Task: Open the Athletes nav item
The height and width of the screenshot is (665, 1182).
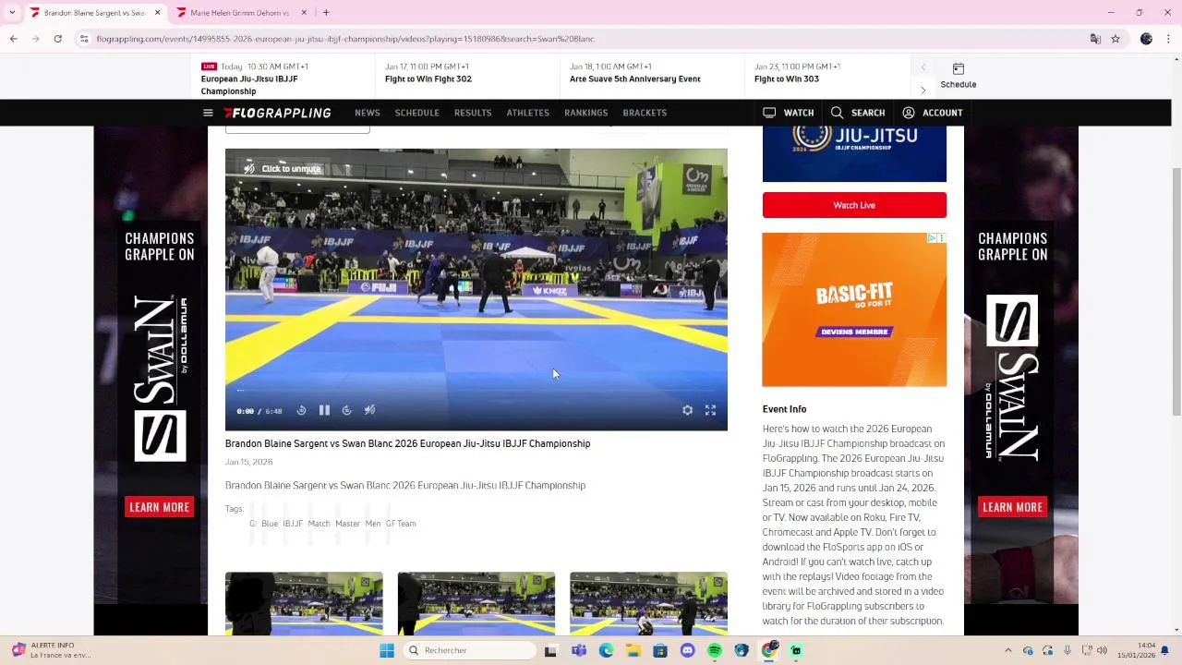Action: point(528,113)
